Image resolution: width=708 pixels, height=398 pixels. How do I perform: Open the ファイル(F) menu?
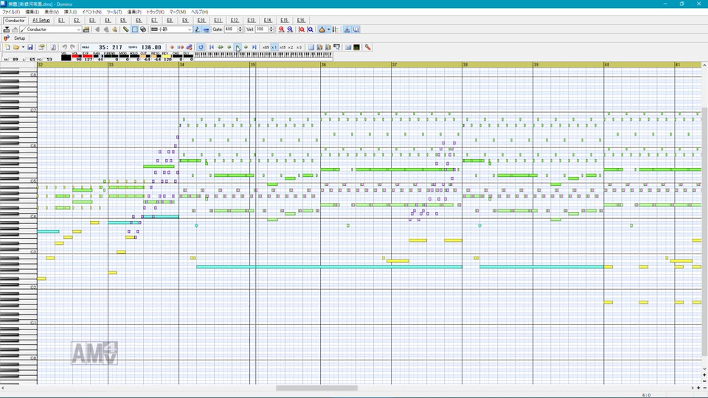coord(11,12)
